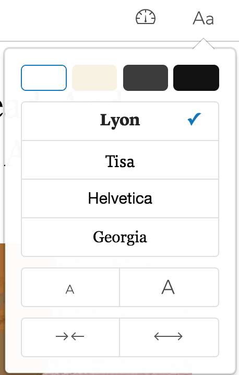Image resolution: width=239 pixels, height=375 pixels.
Task: Choose the sepia cream background theme
Action: pos(94,78)
